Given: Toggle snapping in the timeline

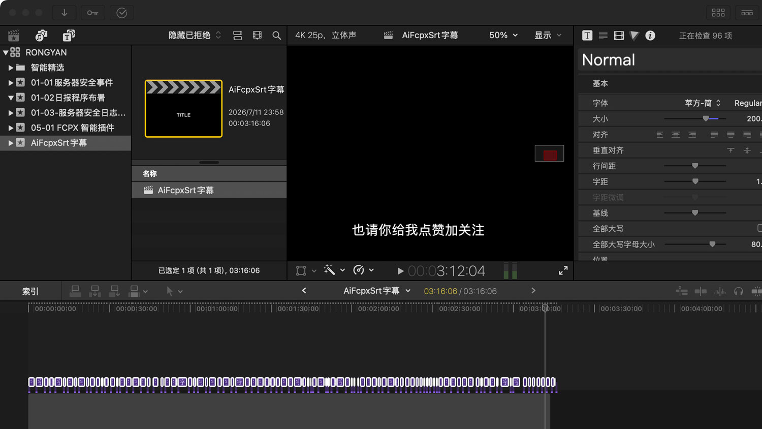Looking at the screenshot, I should coord(757,291).
